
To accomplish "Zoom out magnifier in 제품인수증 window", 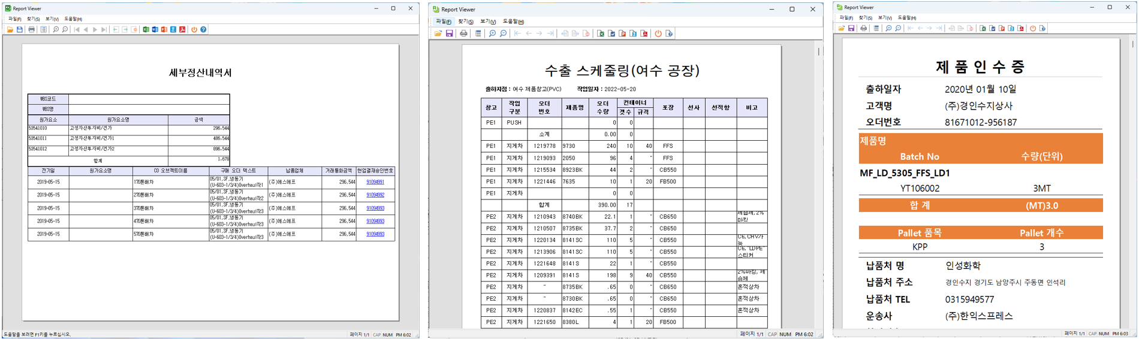I will [x=898, y=28].
